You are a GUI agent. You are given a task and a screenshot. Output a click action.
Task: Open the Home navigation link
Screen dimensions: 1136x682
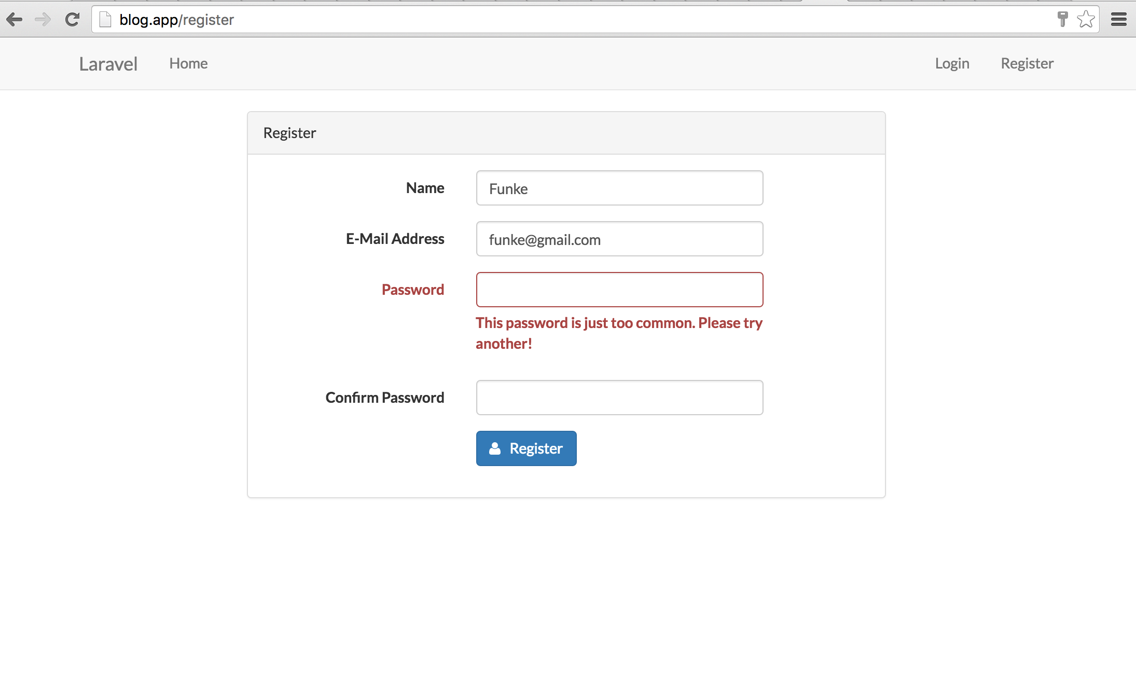tap(188, 63)
